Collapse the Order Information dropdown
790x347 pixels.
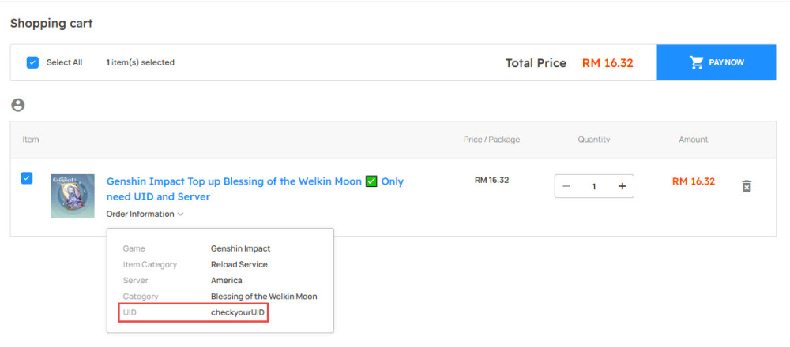click(145, 214)
